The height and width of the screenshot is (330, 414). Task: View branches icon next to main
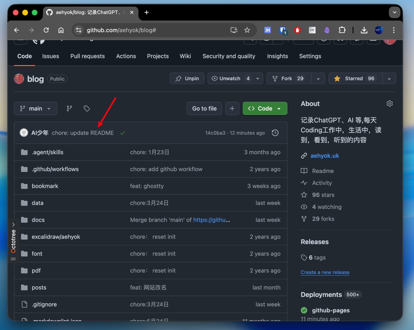coord(69,108)
